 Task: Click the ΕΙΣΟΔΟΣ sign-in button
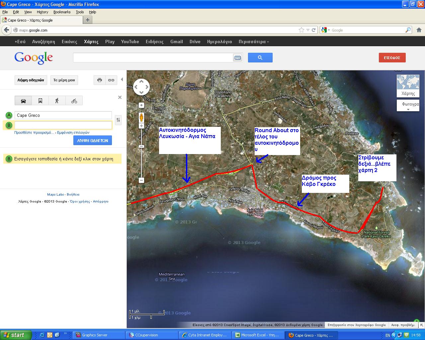(392, 57)
